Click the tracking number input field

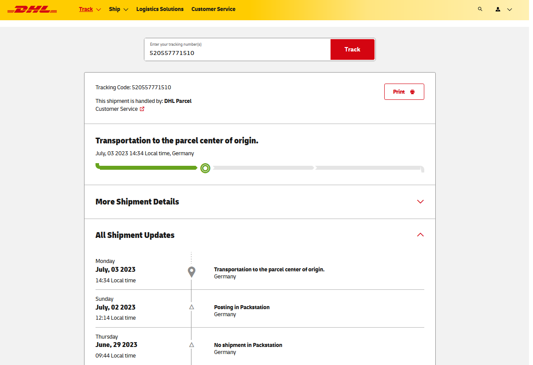[x=238, y=53]
